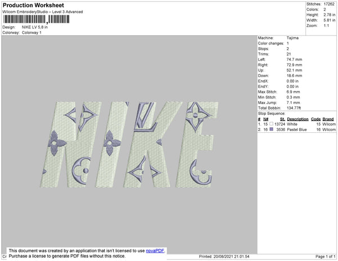Click 'Wilcom EmbroideryStudio – Level 3 Advanced' text
This screenshot has width=338, height=261.
[43, 12]
